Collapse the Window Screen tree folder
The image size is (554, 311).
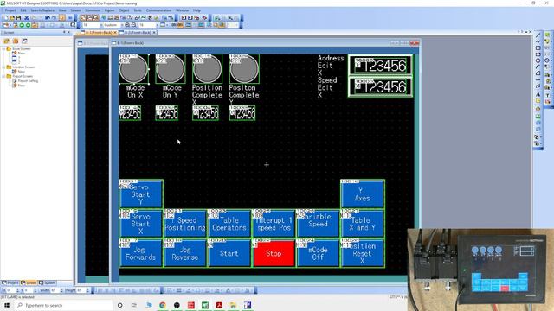click(x=3, y=67)
